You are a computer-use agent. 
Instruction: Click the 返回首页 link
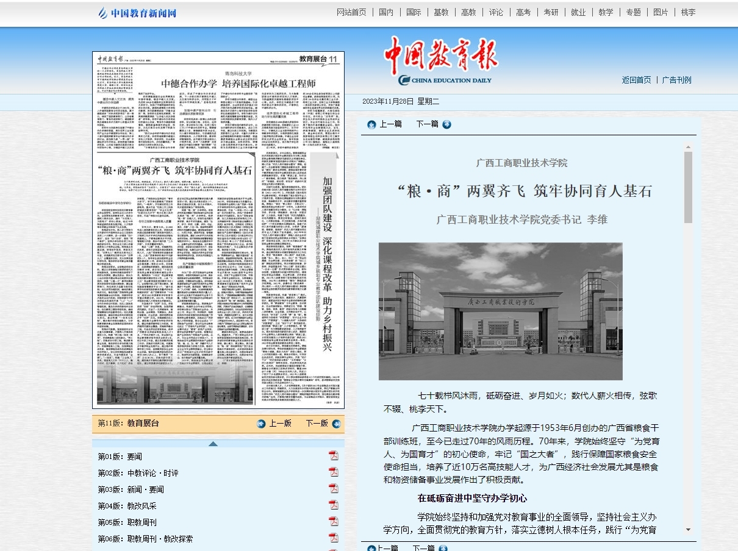tap(636, 80)
